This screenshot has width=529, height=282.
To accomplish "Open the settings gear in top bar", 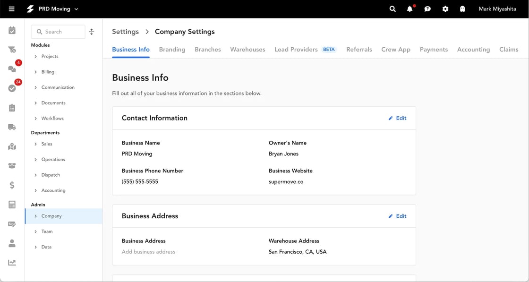I will tap(445, 9).
